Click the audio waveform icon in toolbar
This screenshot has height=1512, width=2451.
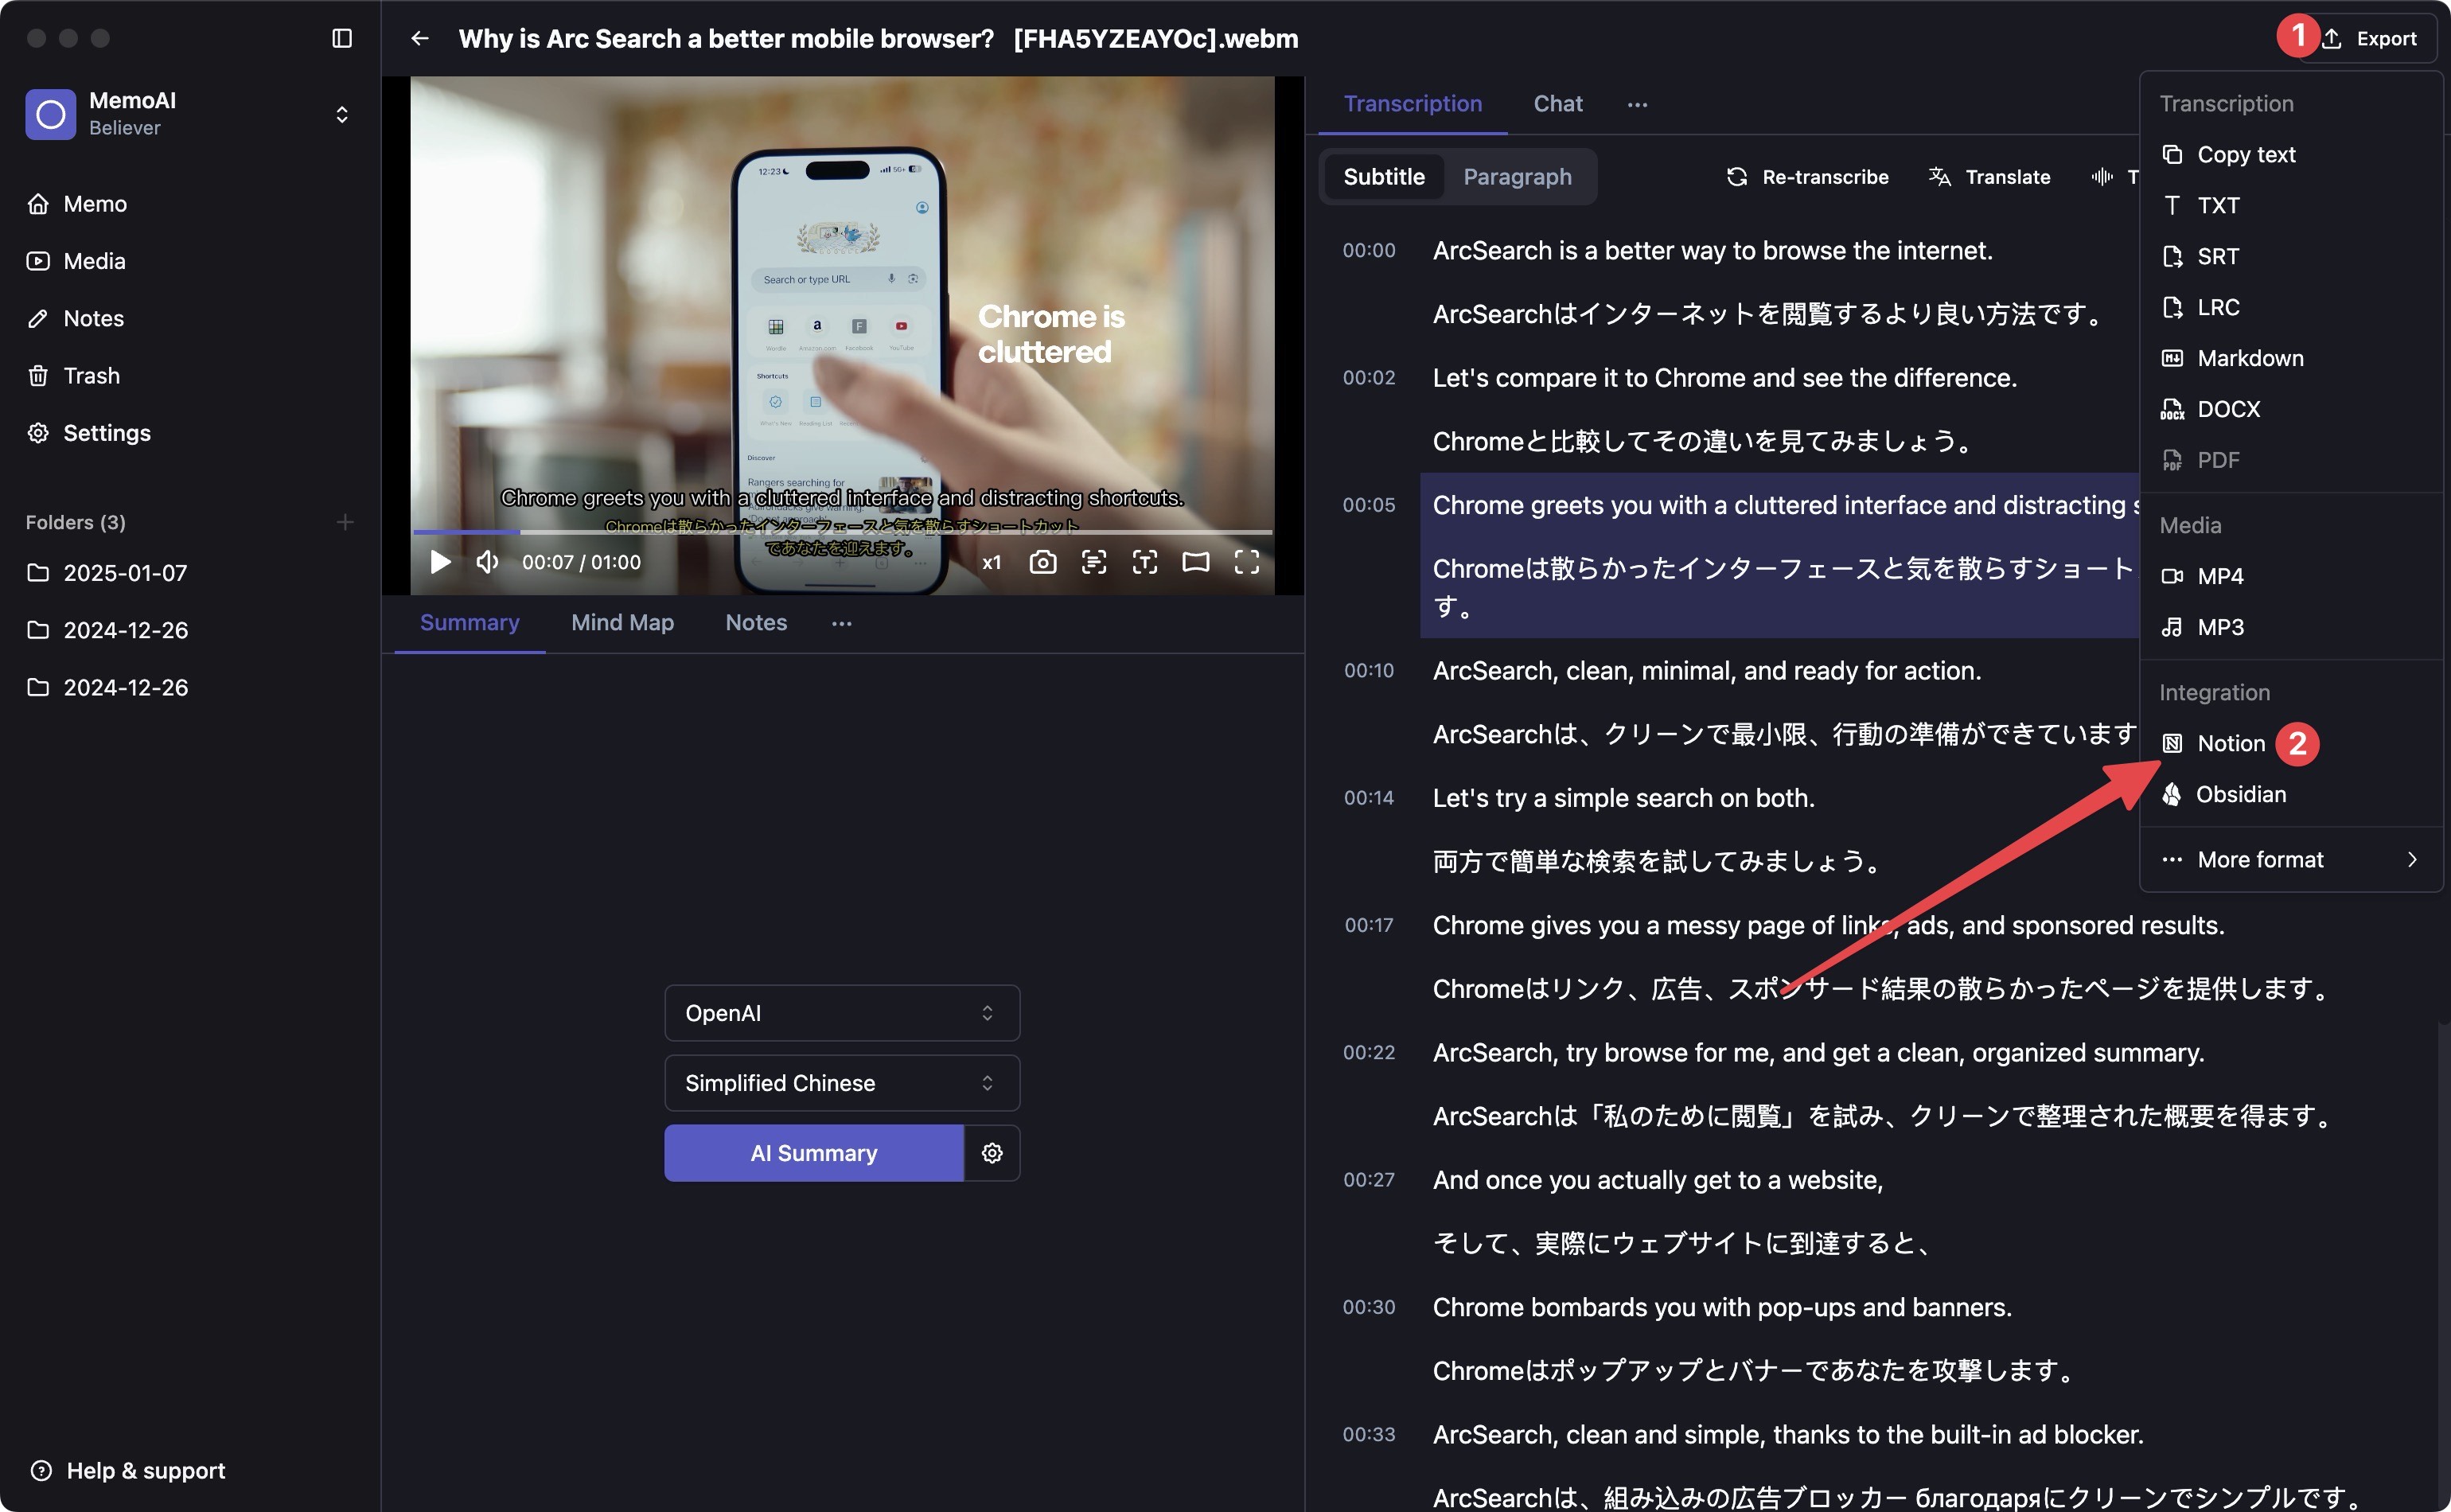tap(2102, 177)
